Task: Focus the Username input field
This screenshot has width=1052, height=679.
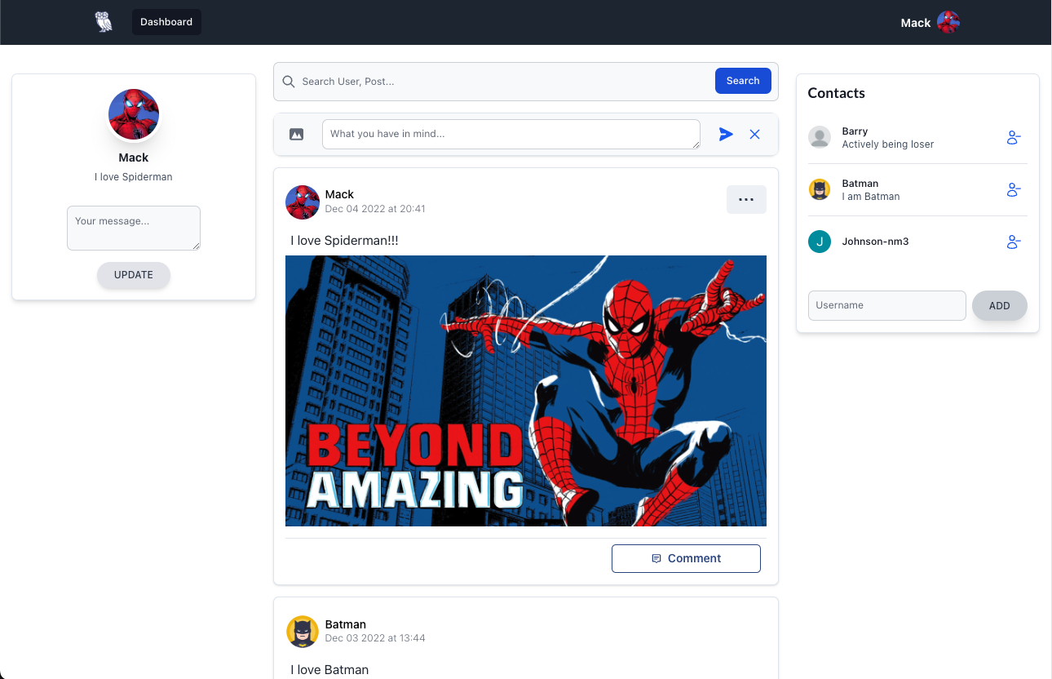Action: click(x=886, y=306)
